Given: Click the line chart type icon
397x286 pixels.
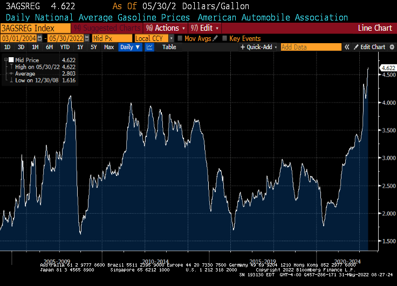Looking at the screenshot, I should point(149,47).
